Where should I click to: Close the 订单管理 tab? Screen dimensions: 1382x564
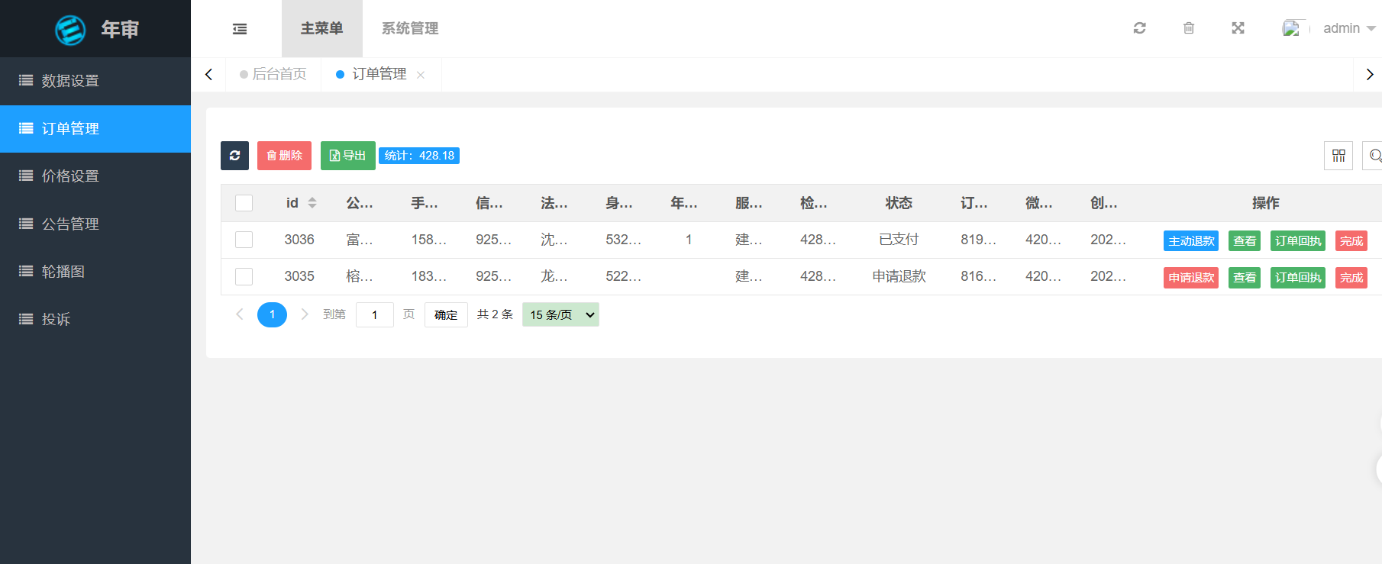click(421, 75)
